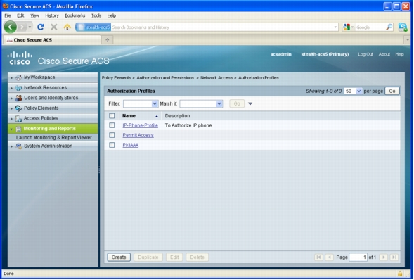This screenshot has height=280, width=414.
Task: Open the Permit Access profile link
Action: [138, 135]
